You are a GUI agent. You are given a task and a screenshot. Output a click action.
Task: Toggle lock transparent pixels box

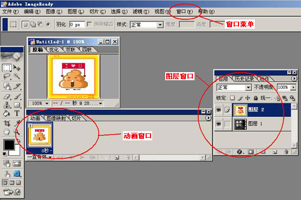(x=233, y=98)
